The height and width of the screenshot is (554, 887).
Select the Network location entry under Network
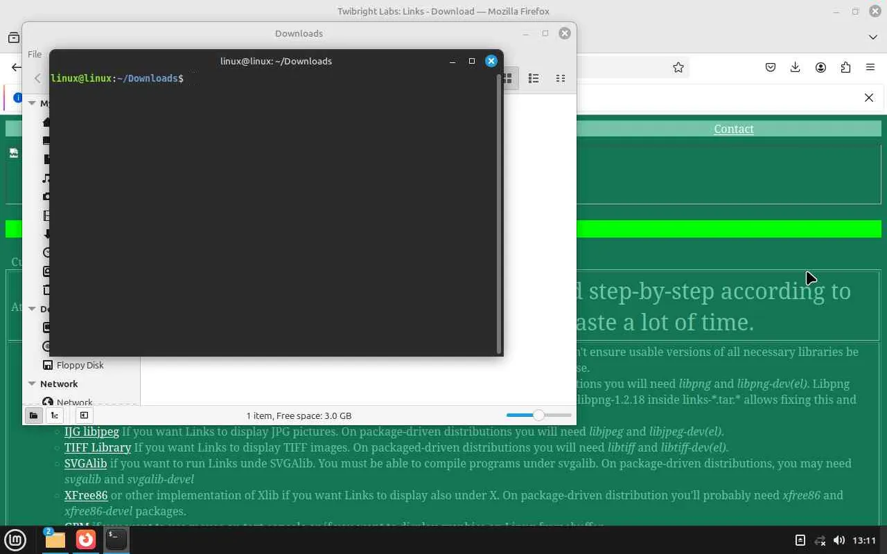pos(75,402)
